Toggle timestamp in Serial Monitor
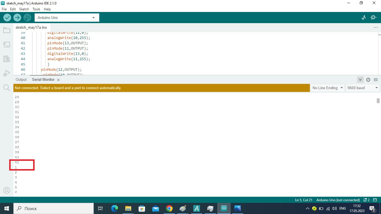Screen dimensions: 381x214 tap(368, 80)
